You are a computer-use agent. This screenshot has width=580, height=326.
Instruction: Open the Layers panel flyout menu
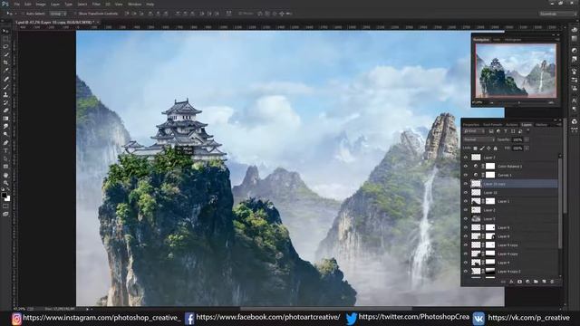[558, 125]
